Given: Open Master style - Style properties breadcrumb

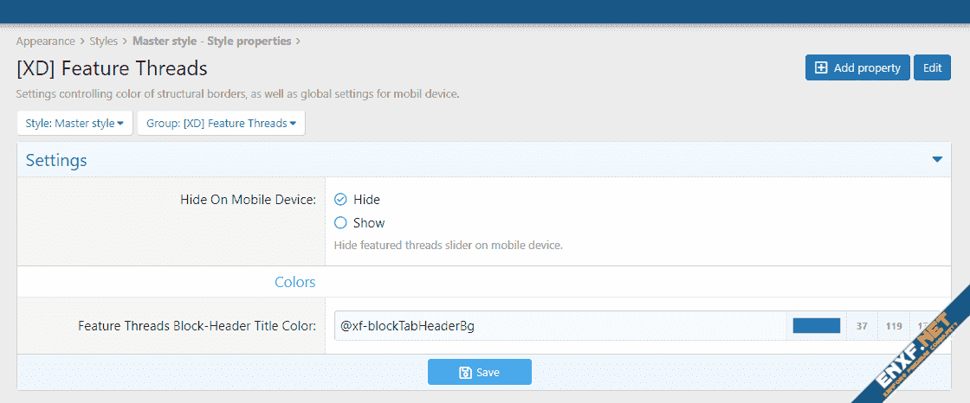Looking at the screenshot, I should [211, 41].
